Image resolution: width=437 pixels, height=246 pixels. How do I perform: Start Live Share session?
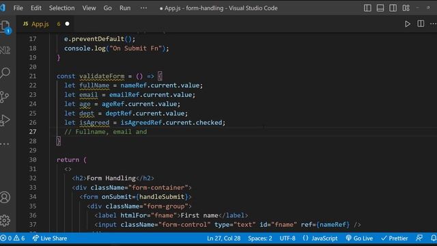point(50,238)
